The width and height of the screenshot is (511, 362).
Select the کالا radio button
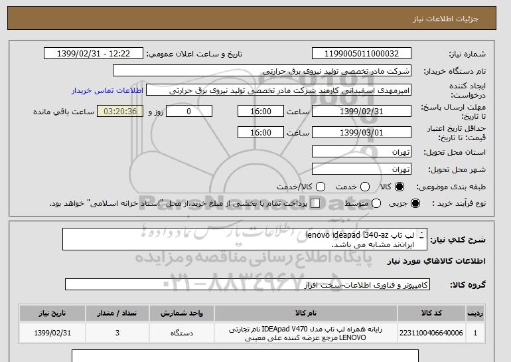(400, 187)
